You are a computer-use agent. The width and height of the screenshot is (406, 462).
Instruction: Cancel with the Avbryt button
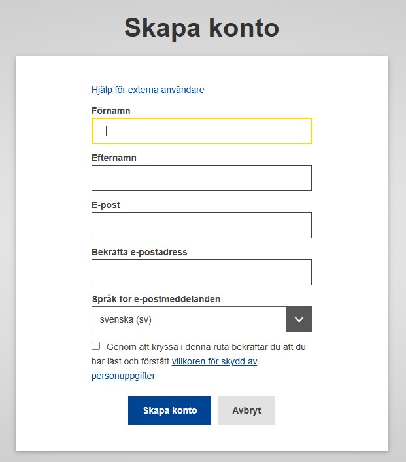point(246,410)
